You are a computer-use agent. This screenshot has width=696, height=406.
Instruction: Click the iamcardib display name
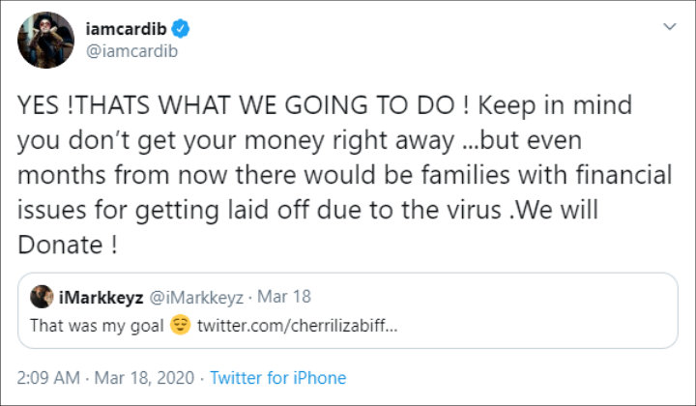pyautogui.click(x=126, y=29)
